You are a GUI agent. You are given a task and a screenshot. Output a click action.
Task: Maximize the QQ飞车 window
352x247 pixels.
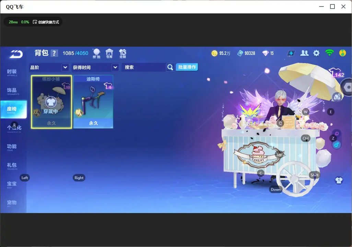[332, 7]
